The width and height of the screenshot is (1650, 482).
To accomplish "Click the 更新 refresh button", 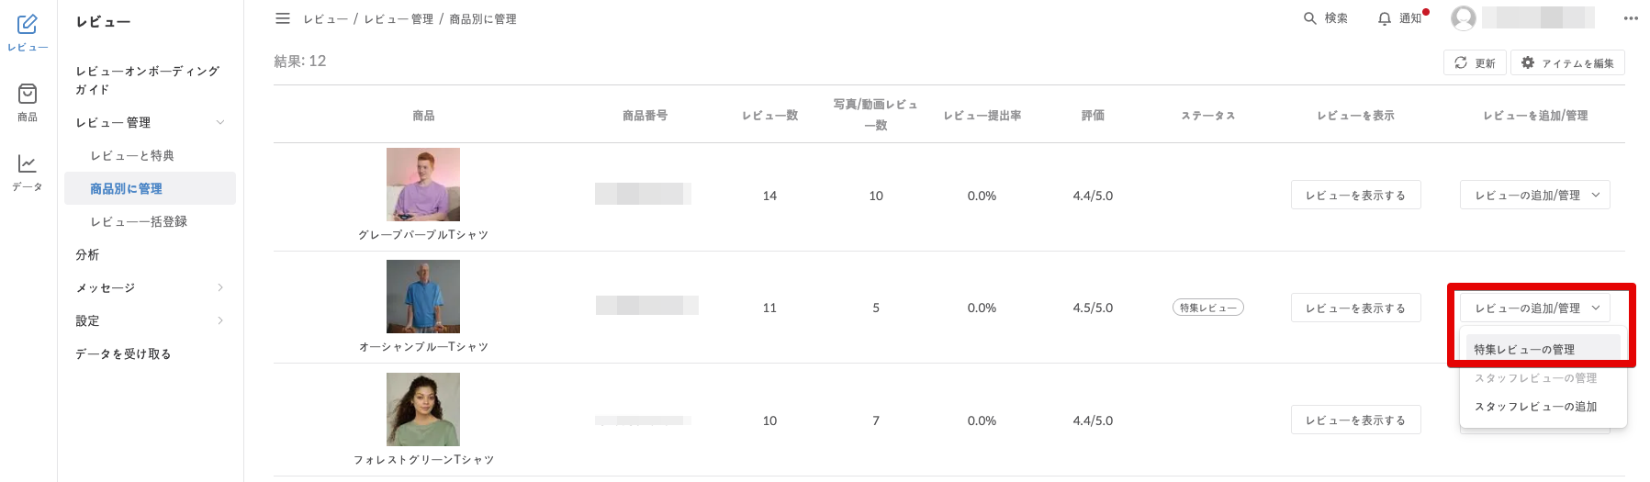I will (x=1475, y=62).
